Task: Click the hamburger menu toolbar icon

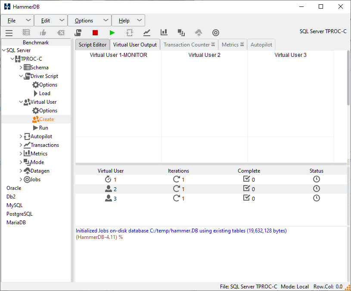Action: pyautogui.click(x=9, y=33)
